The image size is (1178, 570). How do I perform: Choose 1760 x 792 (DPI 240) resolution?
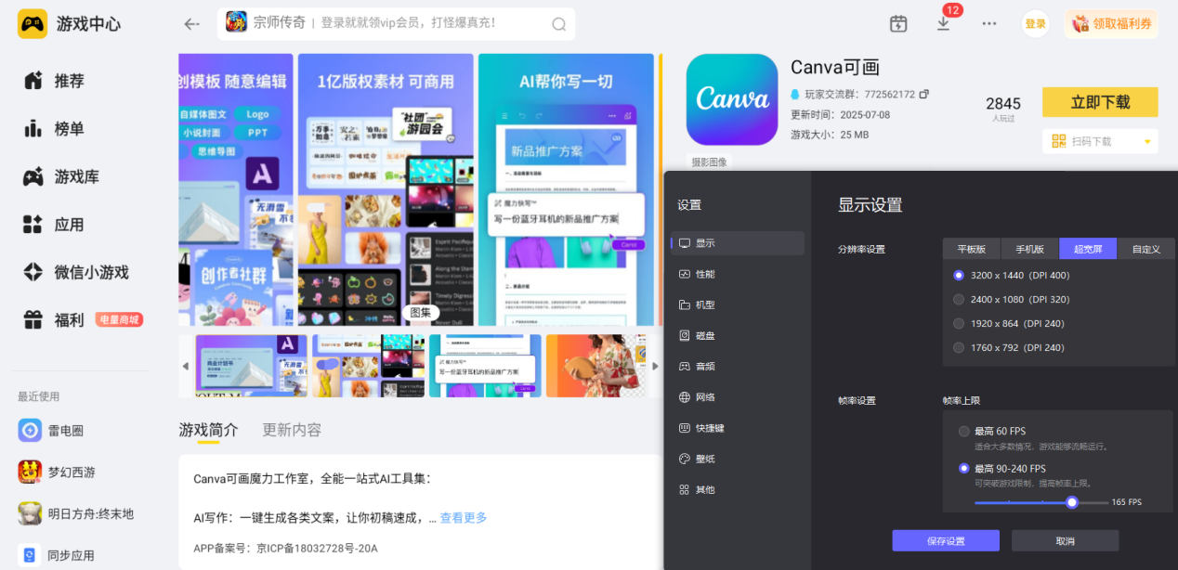(1009, 347)
